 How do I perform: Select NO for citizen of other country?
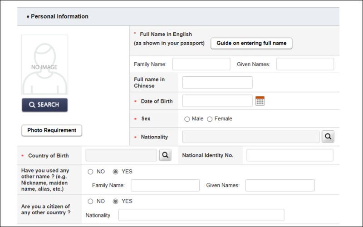[x=90, y=201]
